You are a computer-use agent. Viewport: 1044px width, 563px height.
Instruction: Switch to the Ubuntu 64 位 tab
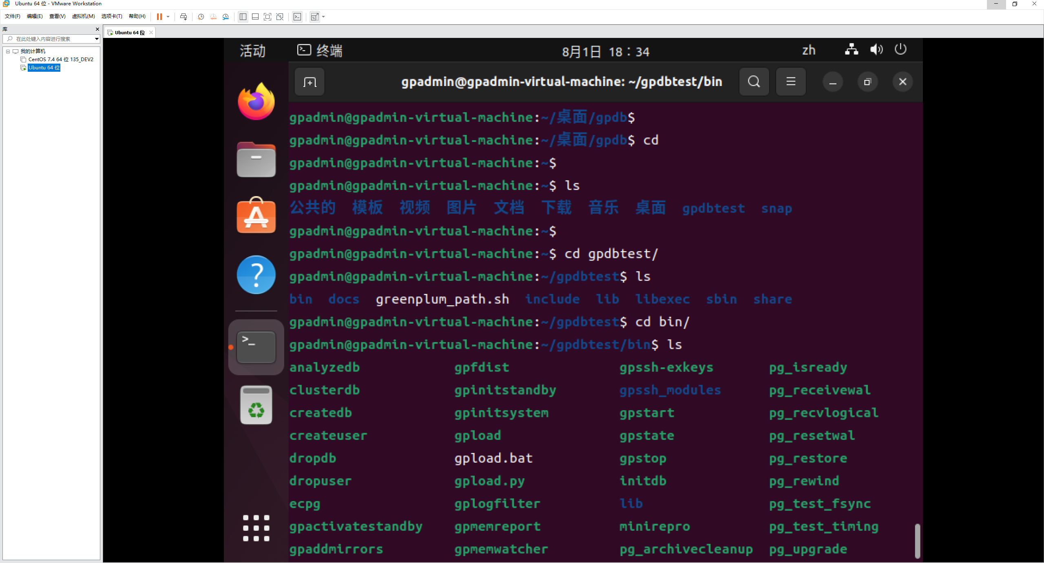tap(130, 33)
